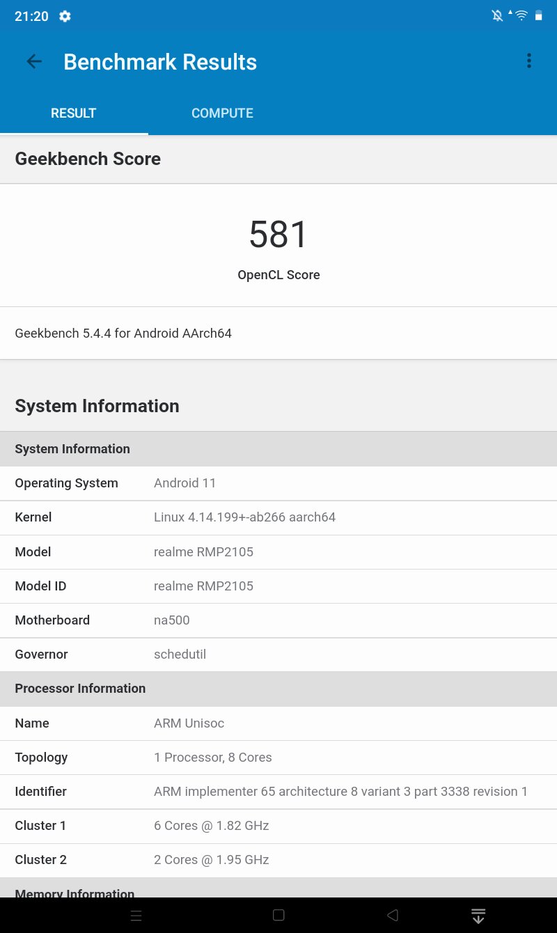This screenshot has width=557, height=933.
Task: Go back using the arrow icon
Action: click(x=34, y=61)
